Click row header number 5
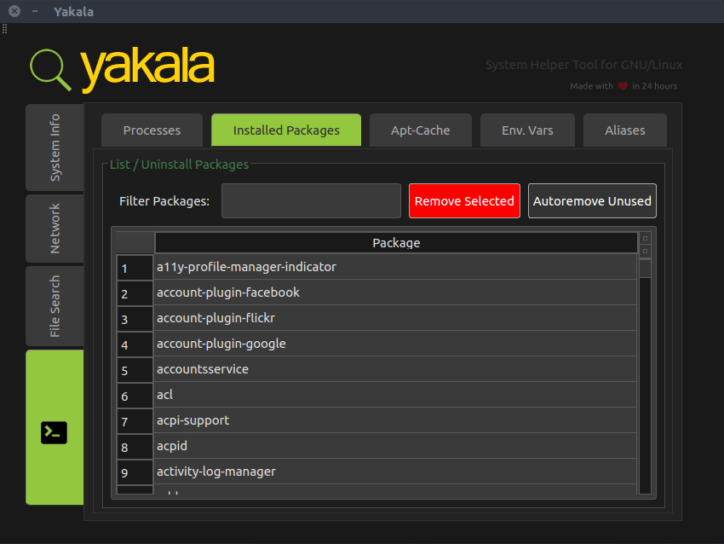Image resolution: width=724 pixels, height=544 pixels. coord(135,370)
